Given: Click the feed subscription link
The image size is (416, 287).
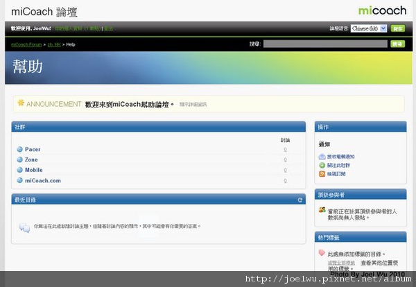Looking at the screenshot, I should click(336, 174).
